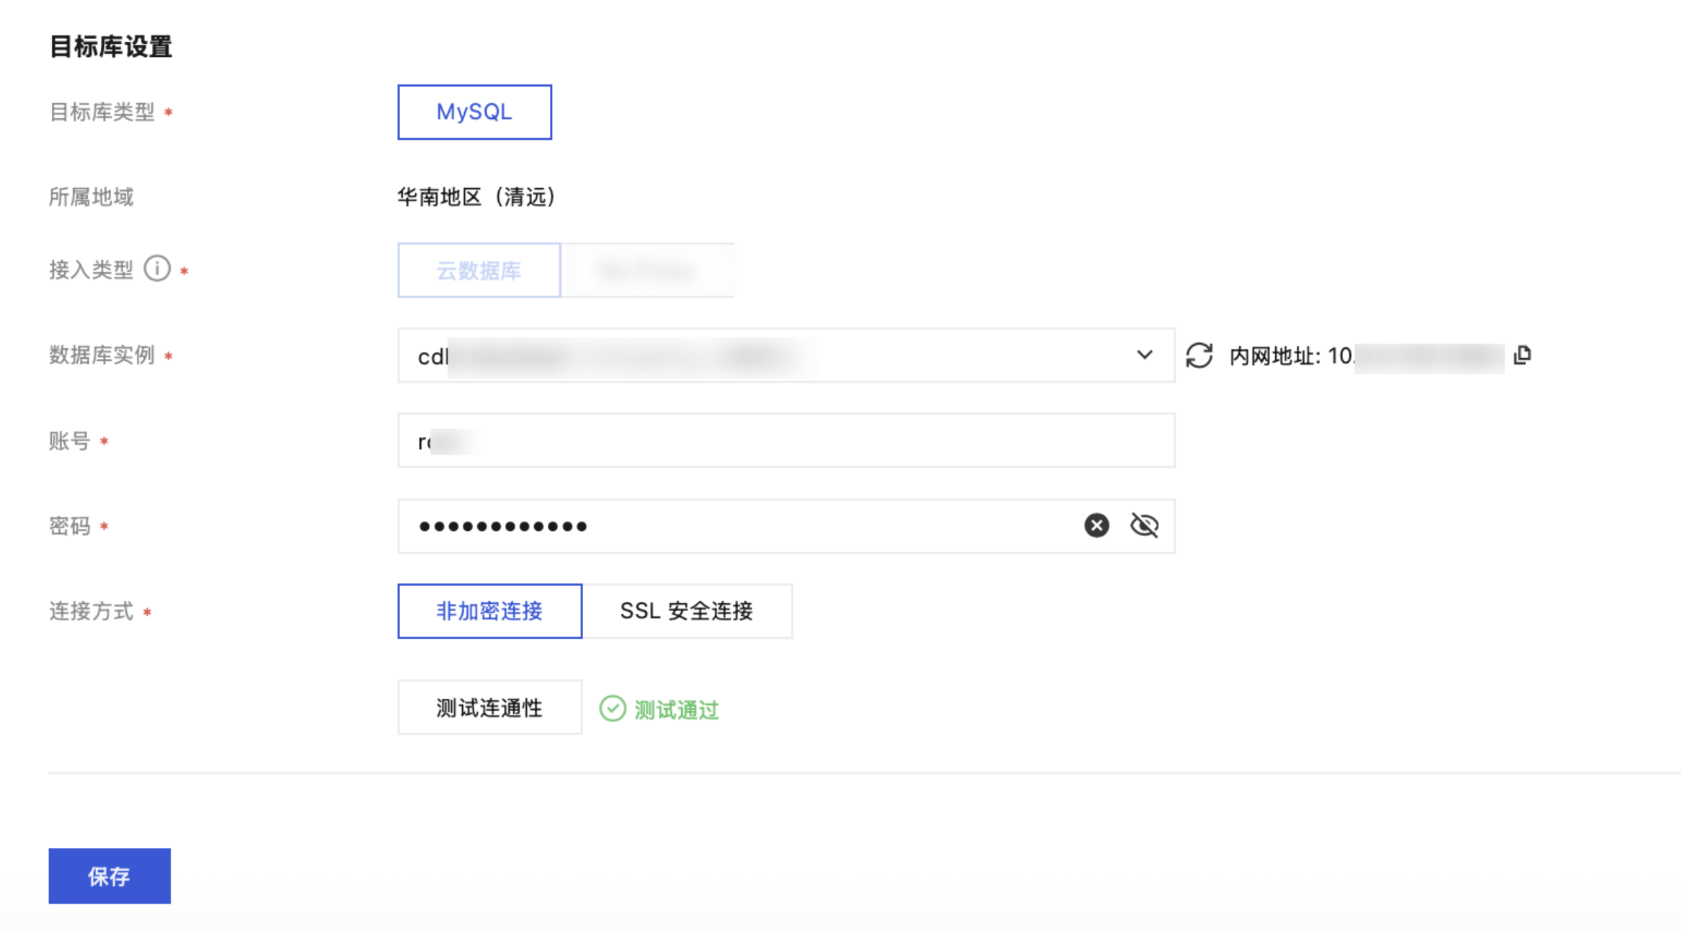The height and width of the screenshot is (931, 1681).
Task: Click the 测试通过 status text
Action: (x=676, y=710)
